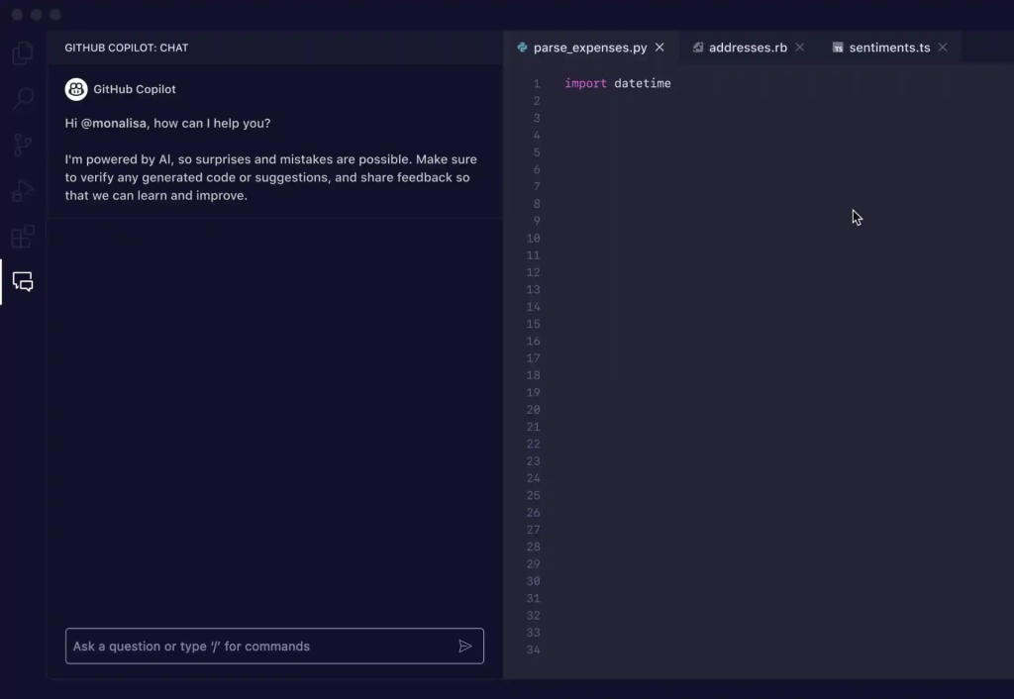Close the parse_expenses.py tab
This screenshot has width=1014, height=699.
[659, 48]
